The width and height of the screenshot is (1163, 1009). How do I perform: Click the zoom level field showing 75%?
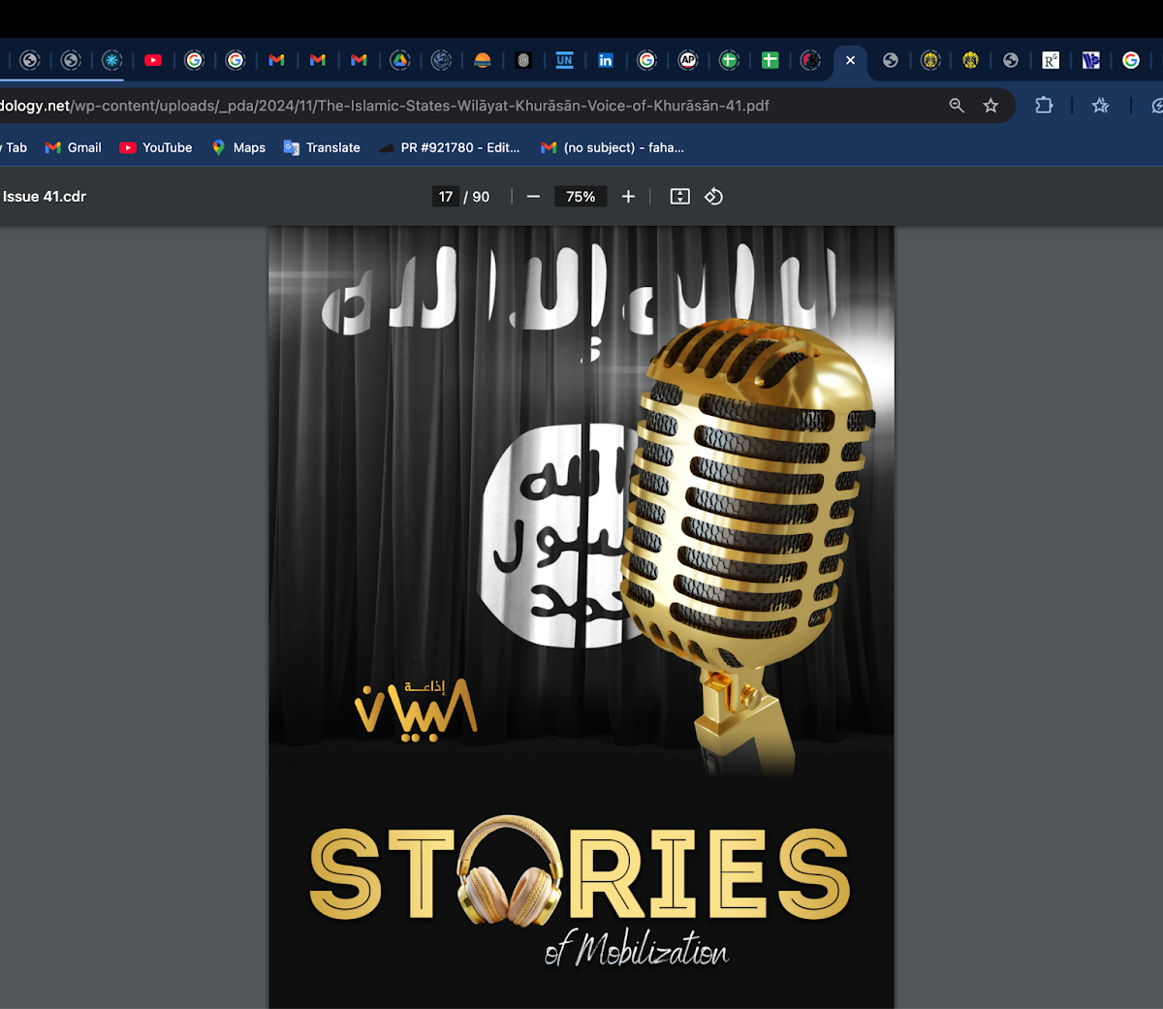(x=581, y=197)
